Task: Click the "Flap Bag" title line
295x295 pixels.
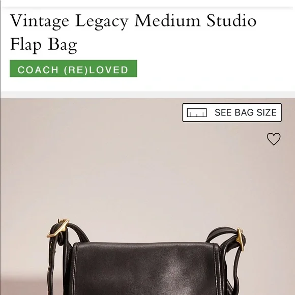Action: click(x=44, y=44)
